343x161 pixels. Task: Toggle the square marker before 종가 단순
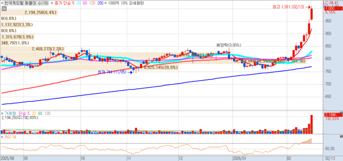pos(51,3)
